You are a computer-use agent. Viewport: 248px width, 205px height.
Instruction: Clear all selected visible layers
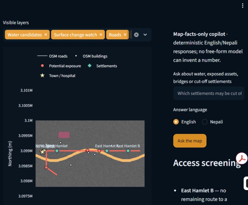tap(136, 35)
